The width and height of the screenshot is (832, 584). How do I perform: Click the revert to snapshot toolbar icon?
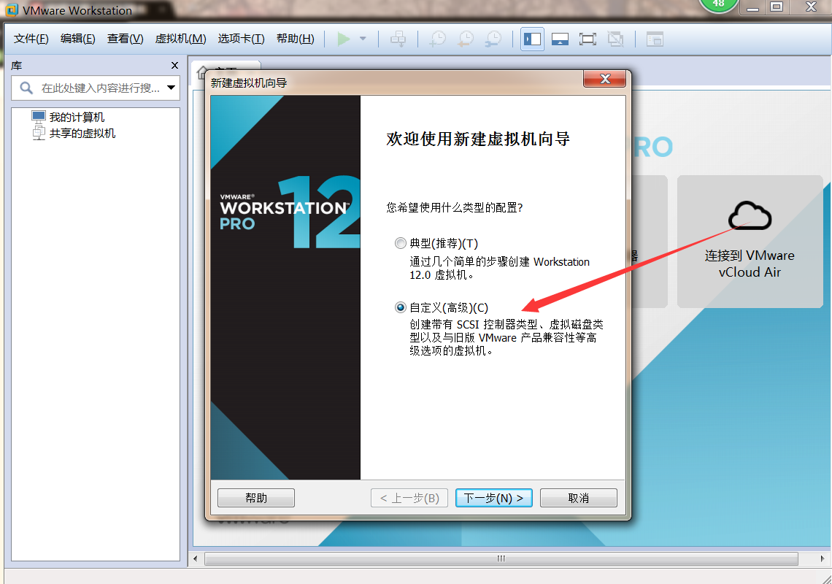click(466, 39)
